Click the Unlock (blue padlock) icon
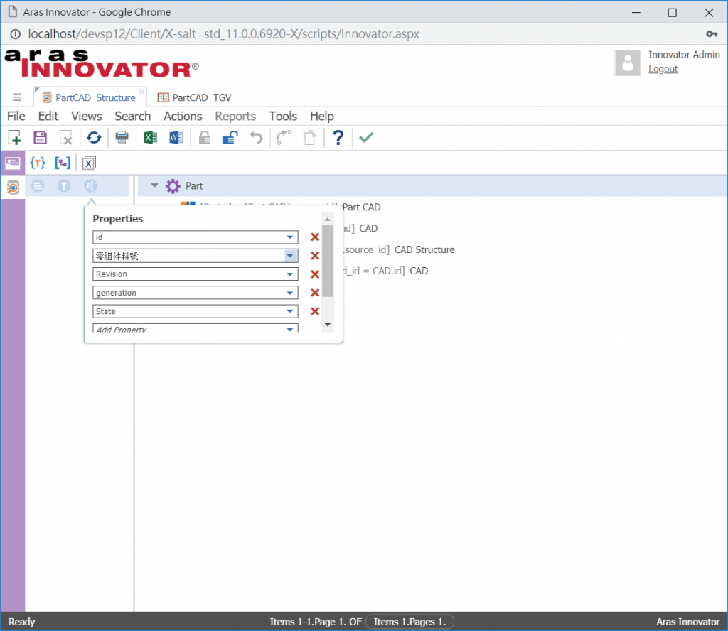The width and height of the screenshot is (728, 631). 230,138
